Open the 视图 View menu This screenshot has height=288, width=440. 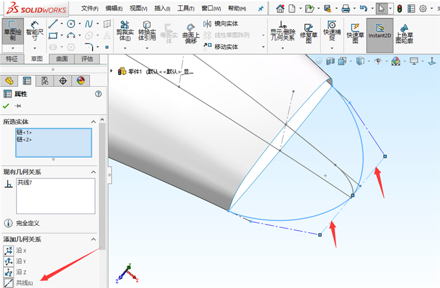pos(138,8)
